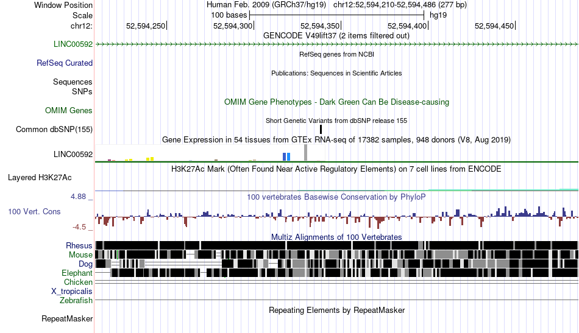Click the 52,594,250 ruler position
Image resolution: width=579 pixels, height=333 pixels.
pos(146,26)
